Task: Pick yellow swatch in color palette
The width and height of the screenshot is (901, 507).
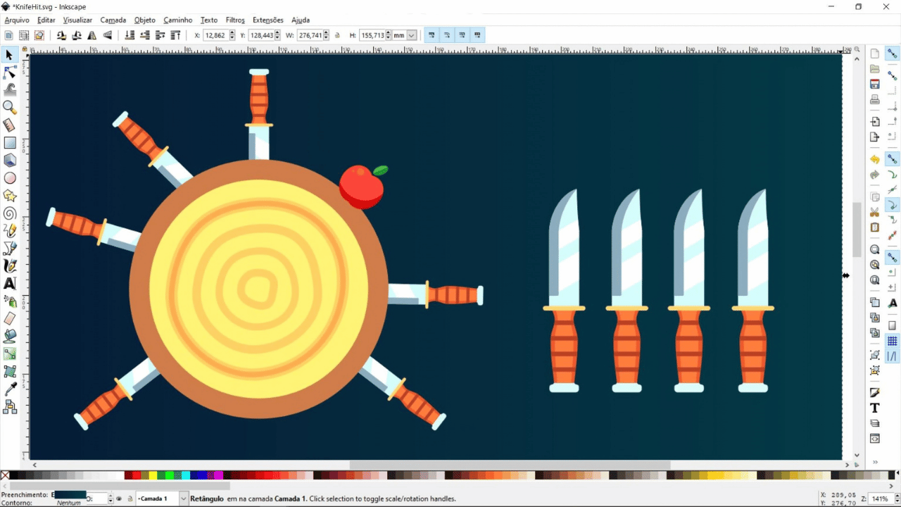Action: point(153,475)
